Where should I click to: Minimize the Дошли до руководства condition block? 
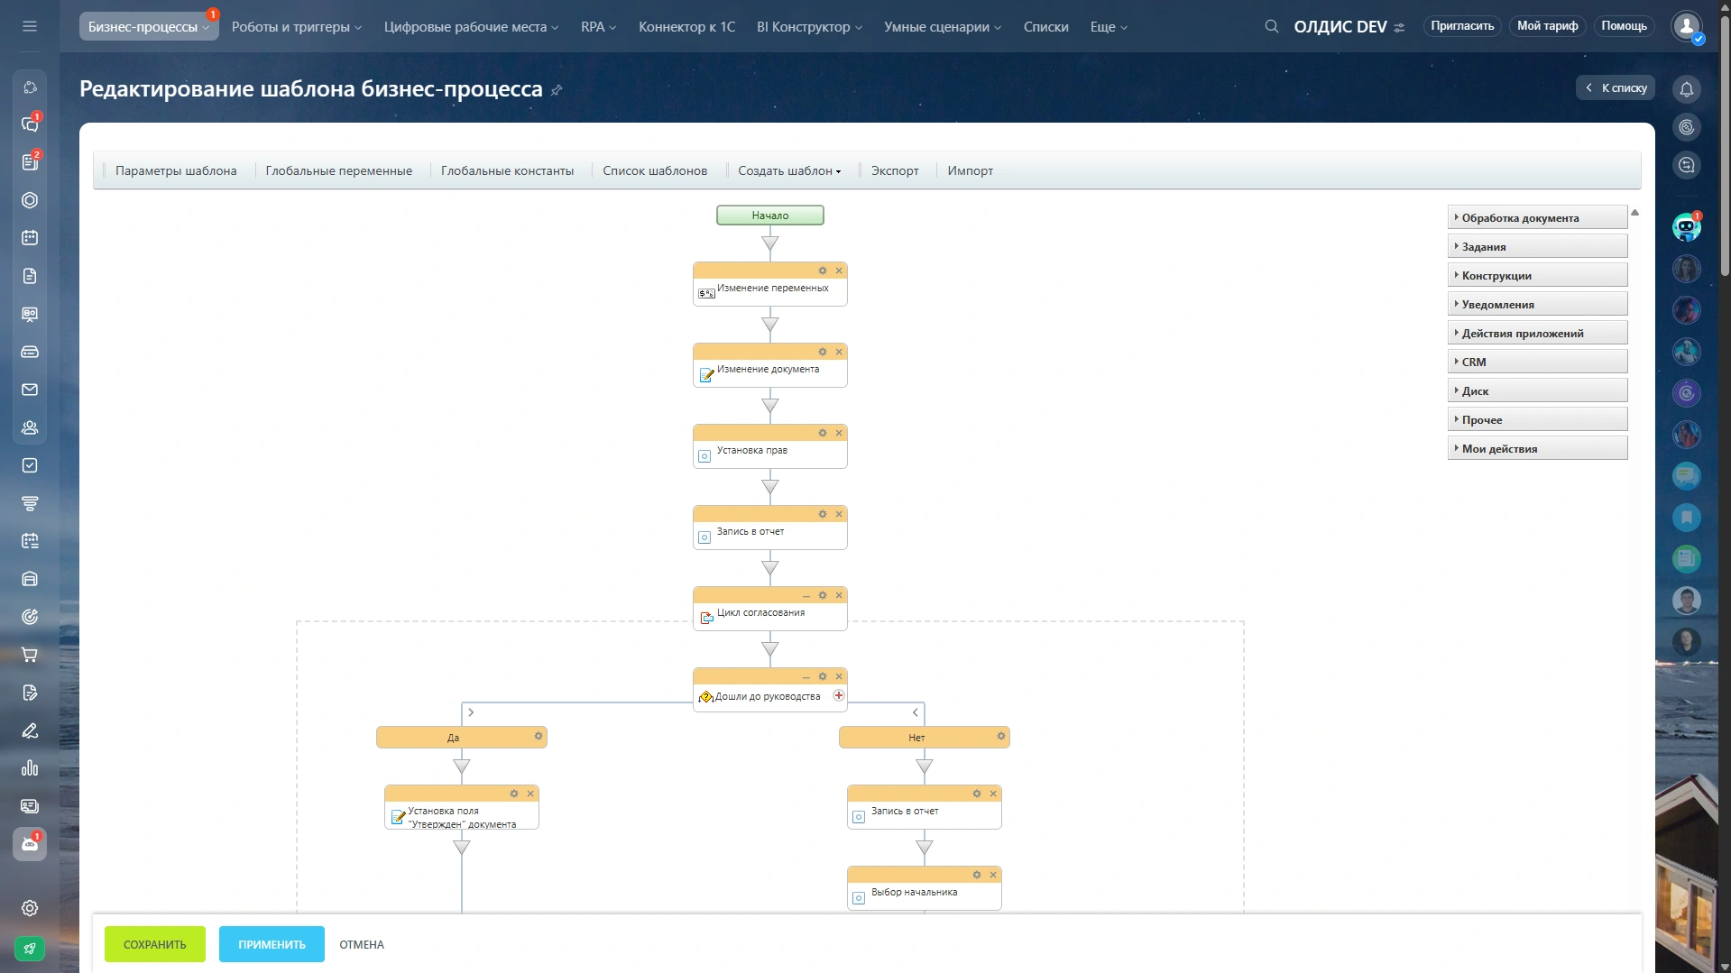(x=806, y=677)
